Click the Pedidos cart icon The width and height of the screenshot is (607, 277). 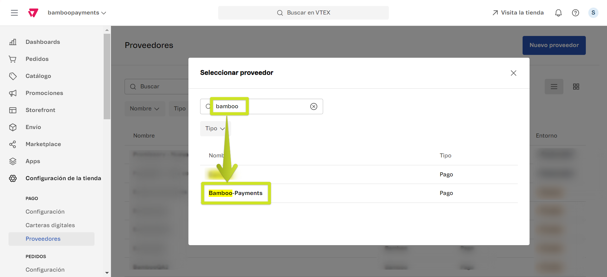[13, 59]
